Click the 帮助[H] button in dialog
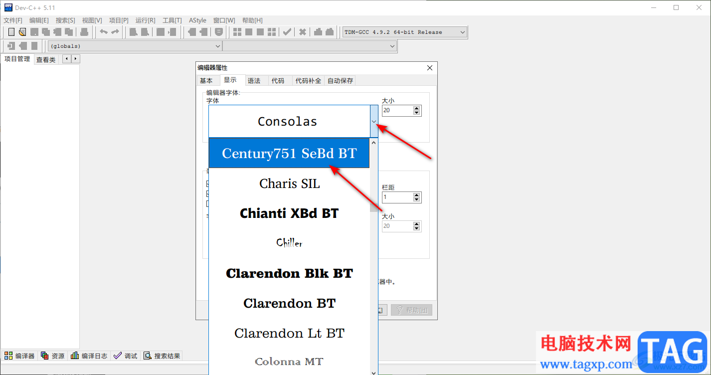The height and width of the screenshot is (375, 711). click(x=411, y=310)
